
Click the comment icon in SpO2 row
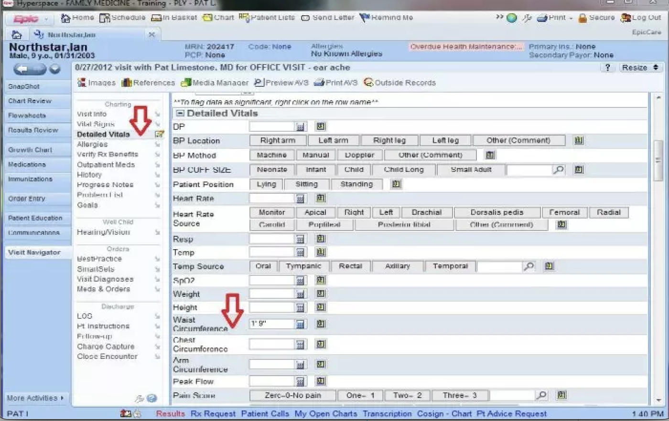coord(321,280)
